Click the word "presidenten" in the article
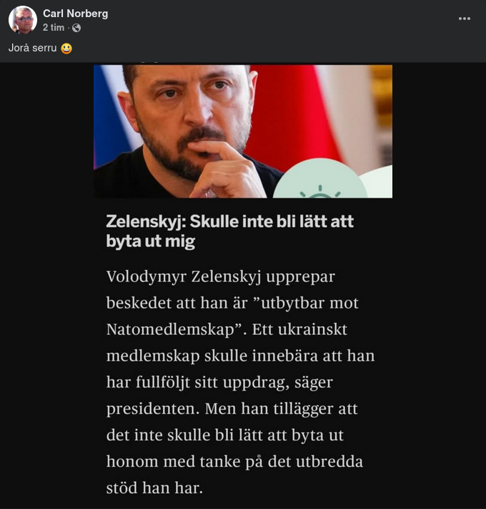The width and height of the screenshot is (486, 509). [x=152, y=409]
